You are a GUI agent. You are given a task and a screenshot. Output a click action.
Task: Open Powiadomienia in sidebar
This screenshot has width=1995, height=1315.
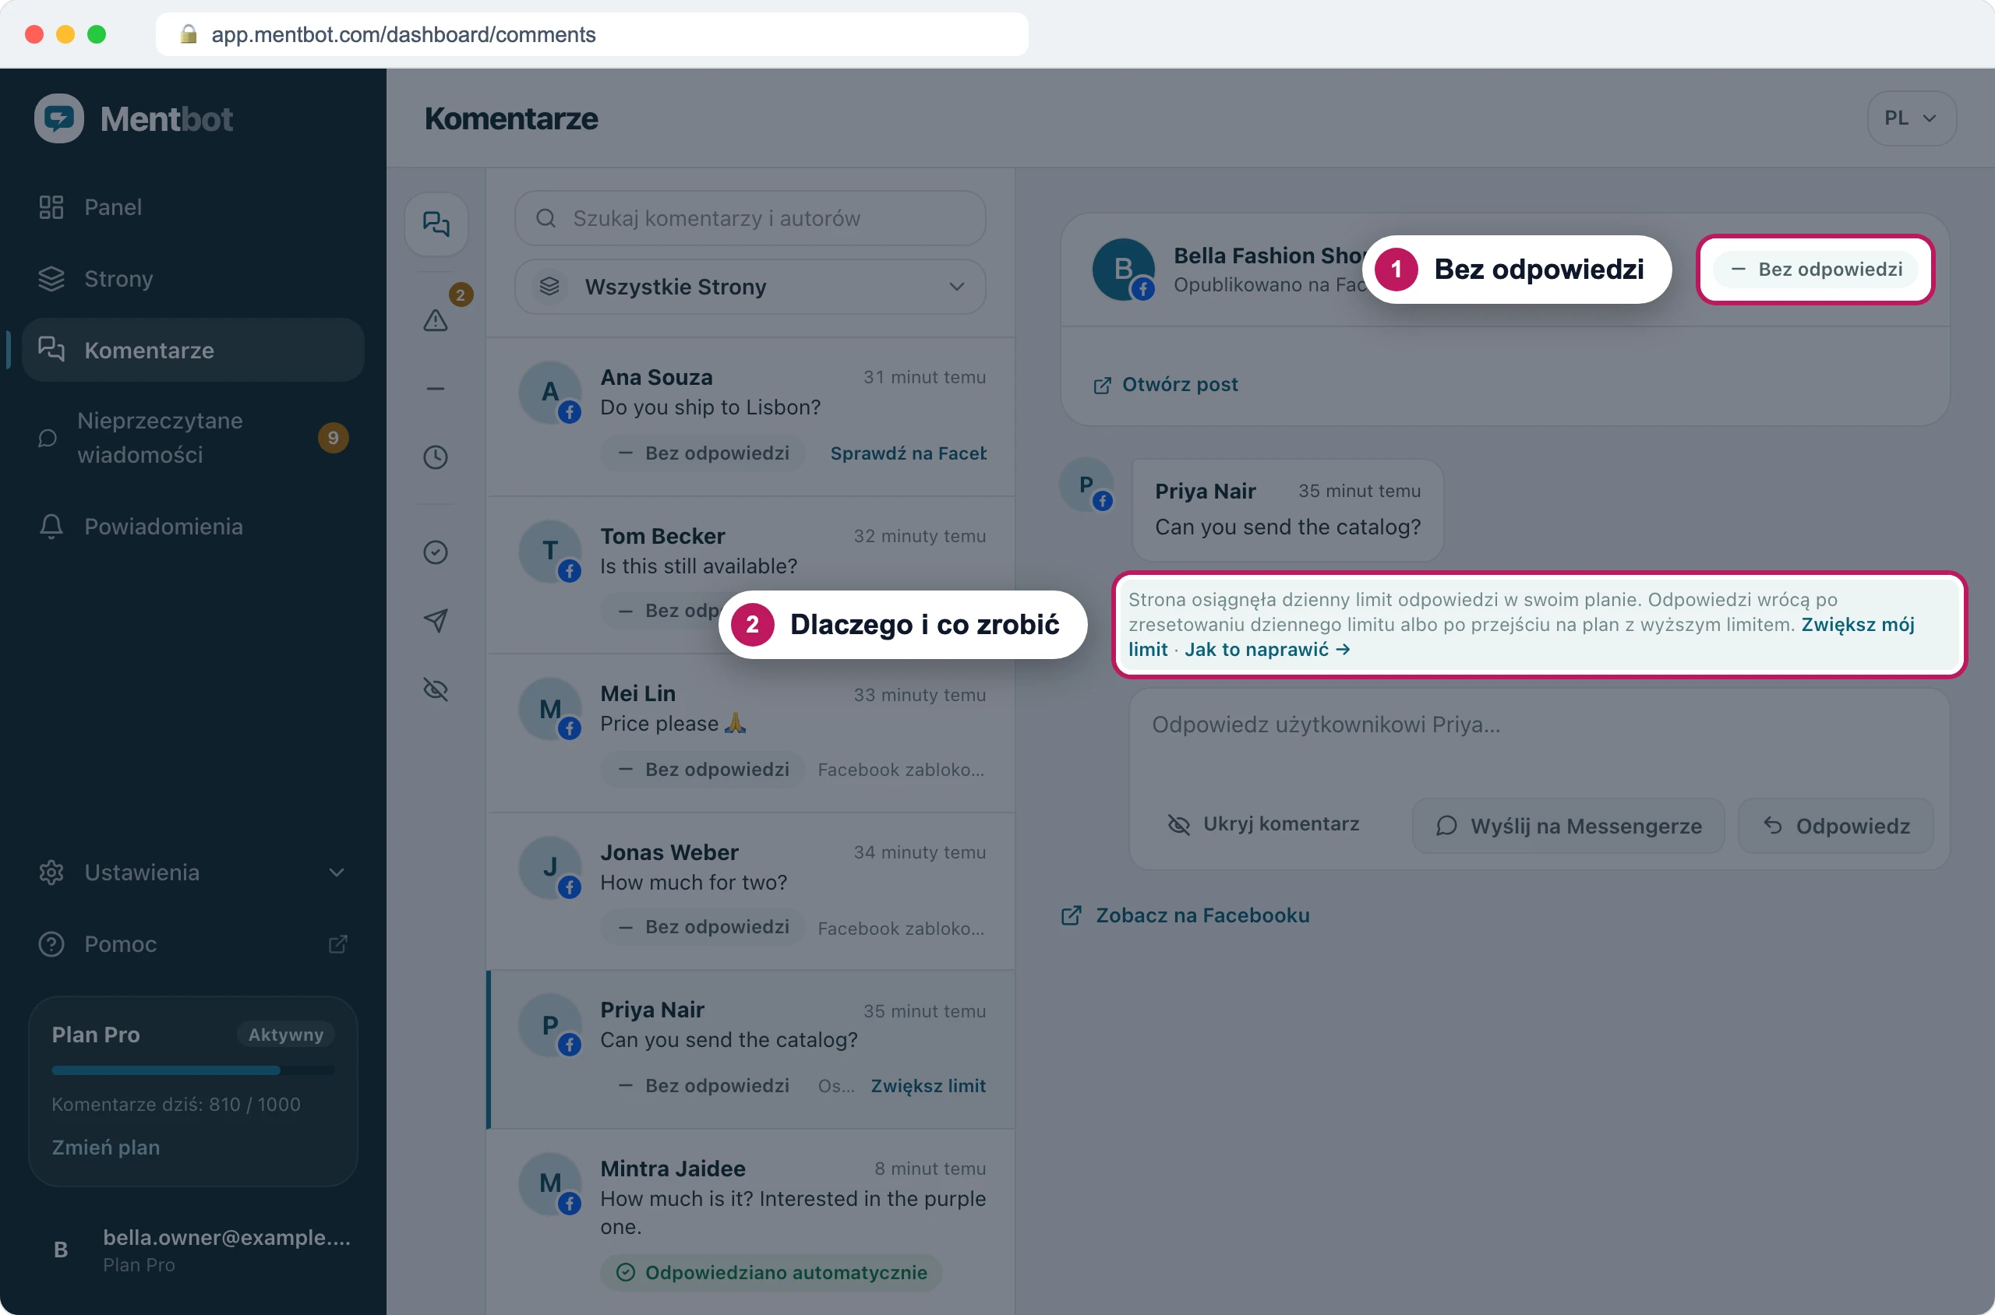tap(193, 526)
